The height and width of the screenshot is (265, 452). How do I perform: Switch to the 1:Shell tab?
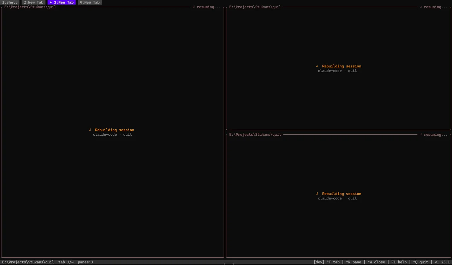click(x=10, y=2)
